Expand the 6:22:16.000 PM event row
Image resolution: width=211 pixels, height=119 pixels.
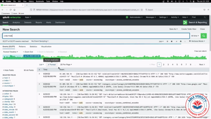39,74
